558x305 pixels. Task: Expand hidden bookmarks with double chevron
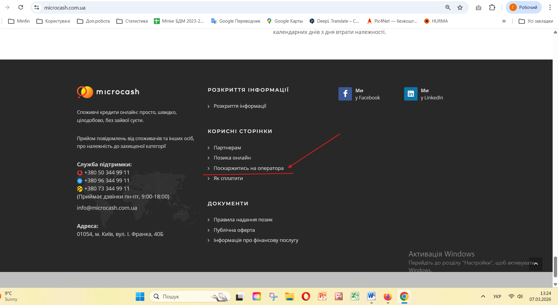pos(504,21)
